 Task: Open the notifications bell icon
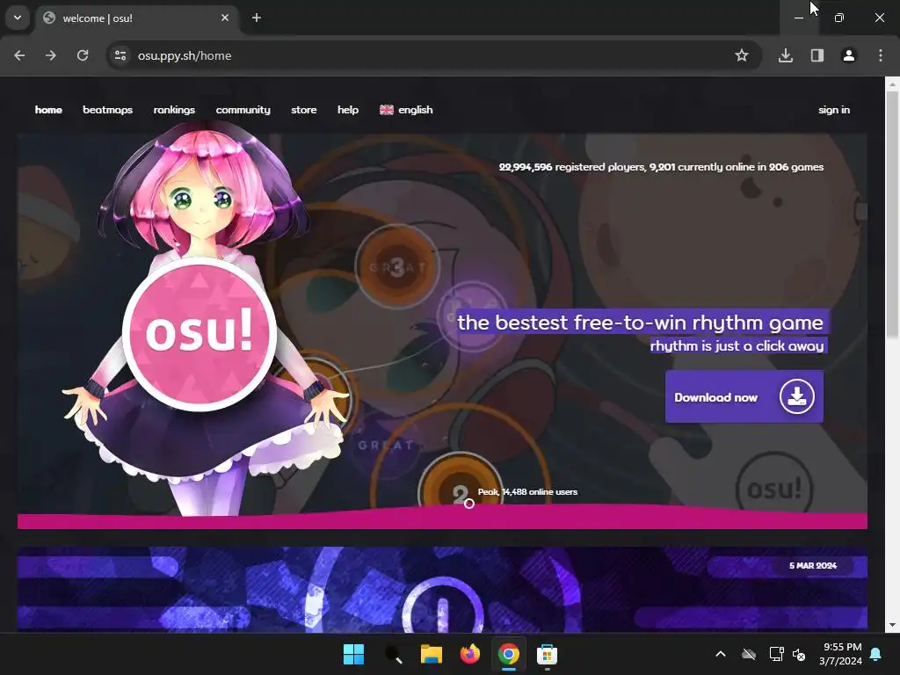(876, 654)
